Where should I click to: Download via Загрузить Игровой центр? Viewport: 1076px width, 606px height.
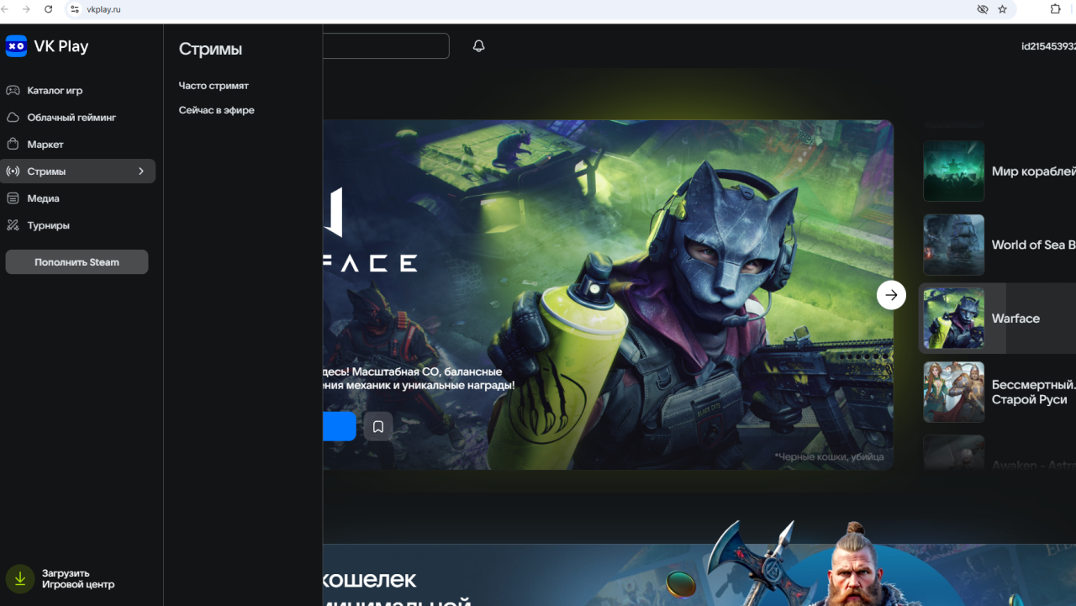(x=61, y=579)
